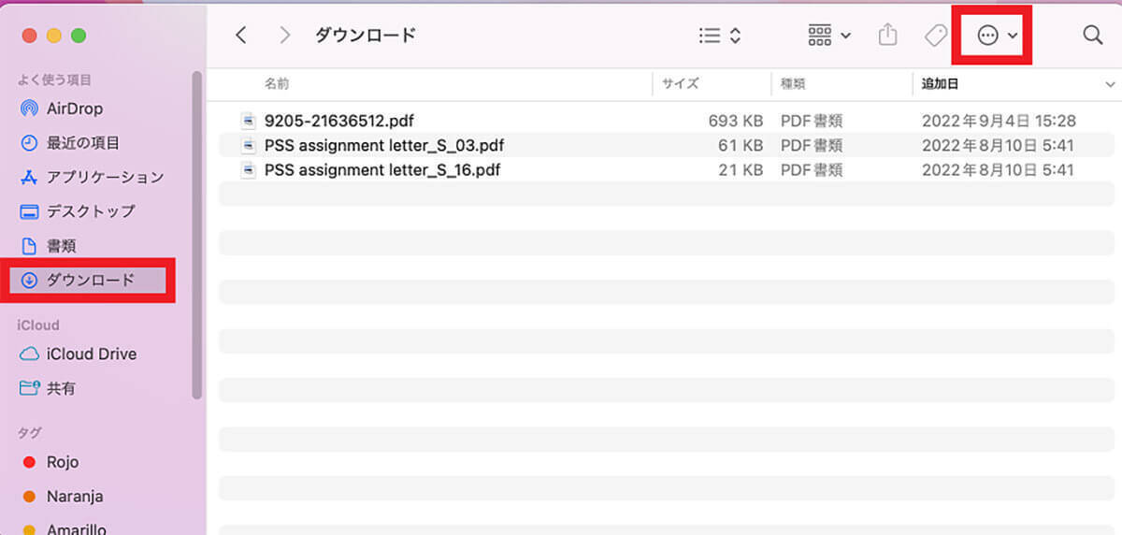This screenshot has height=535, width=1122.
Task: Open 書類 in the sidebar
Action: point(49,246)
